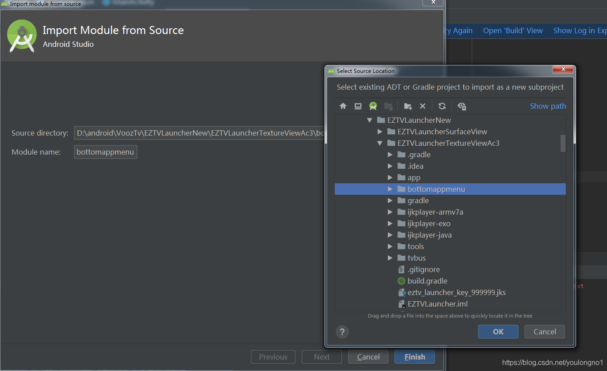Cancel the Import Module wizard
607x371 pixels.
[368, 357]
